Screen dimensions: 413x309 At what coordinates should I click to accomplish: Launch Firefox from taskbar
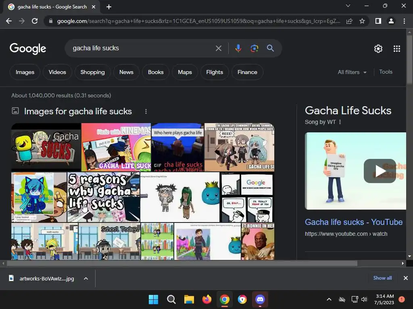tap(207, 299)
